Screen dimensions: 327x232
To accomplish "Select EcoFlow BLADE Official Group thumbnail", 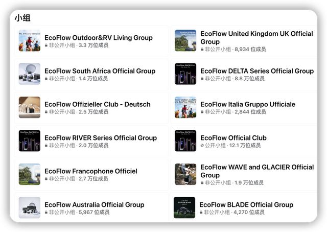I will (x=184, y=207).
